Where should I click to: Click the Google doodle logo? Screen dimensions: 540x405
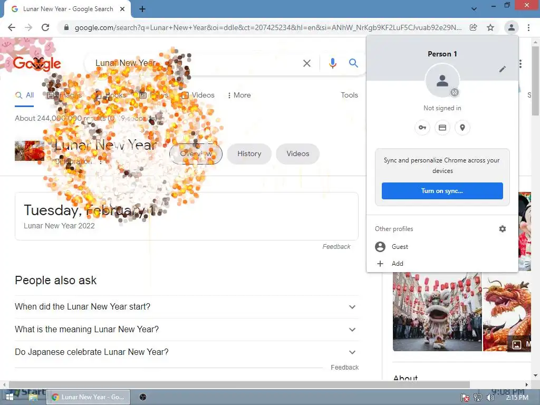coord(37,63)
